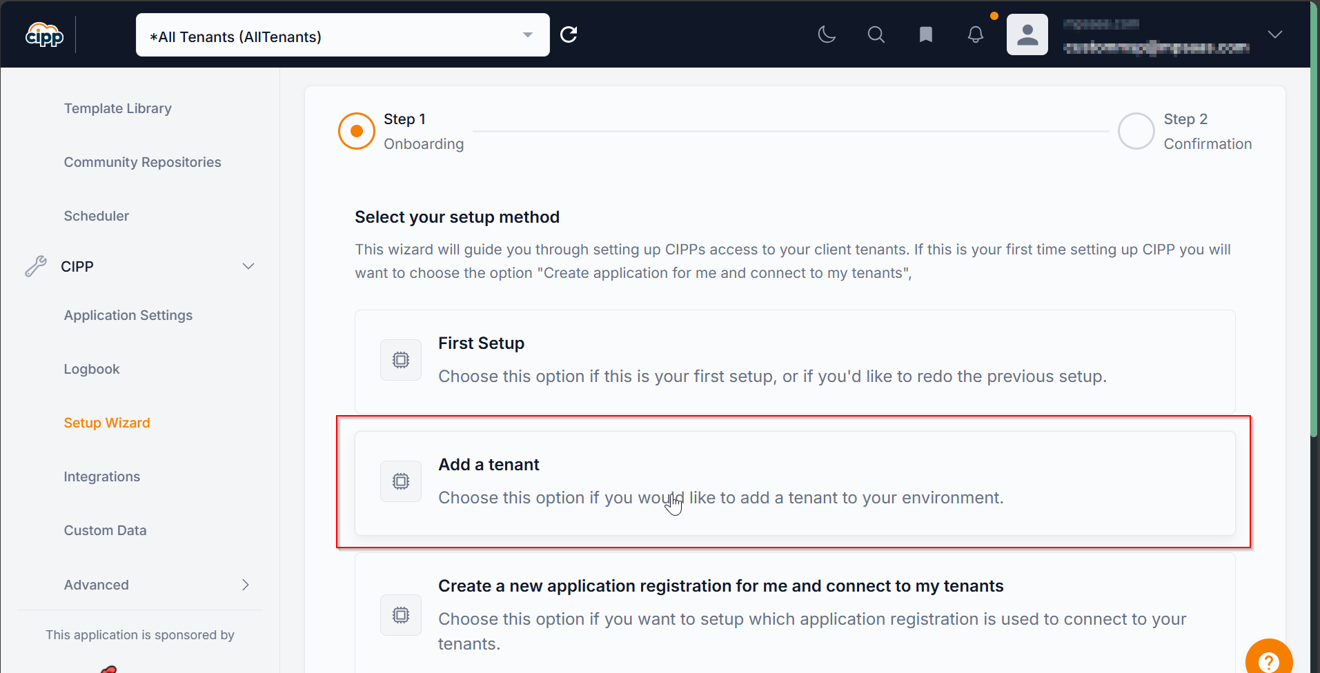The image size is (1320, 673).
Task: Open Community Repositories
Action: tap(143, 162)
